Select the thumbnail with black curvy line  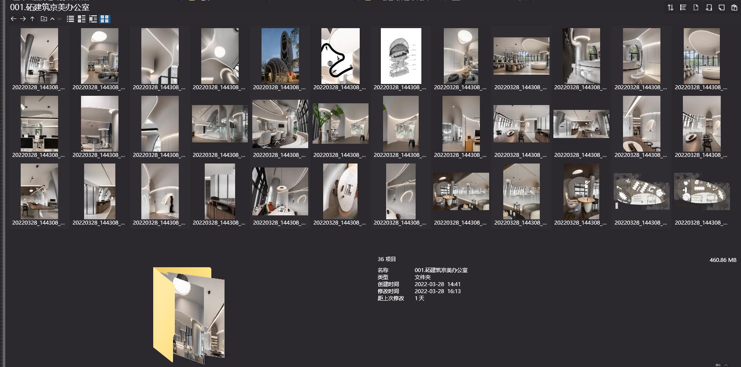pyautogui.click(x=340, y=56)
